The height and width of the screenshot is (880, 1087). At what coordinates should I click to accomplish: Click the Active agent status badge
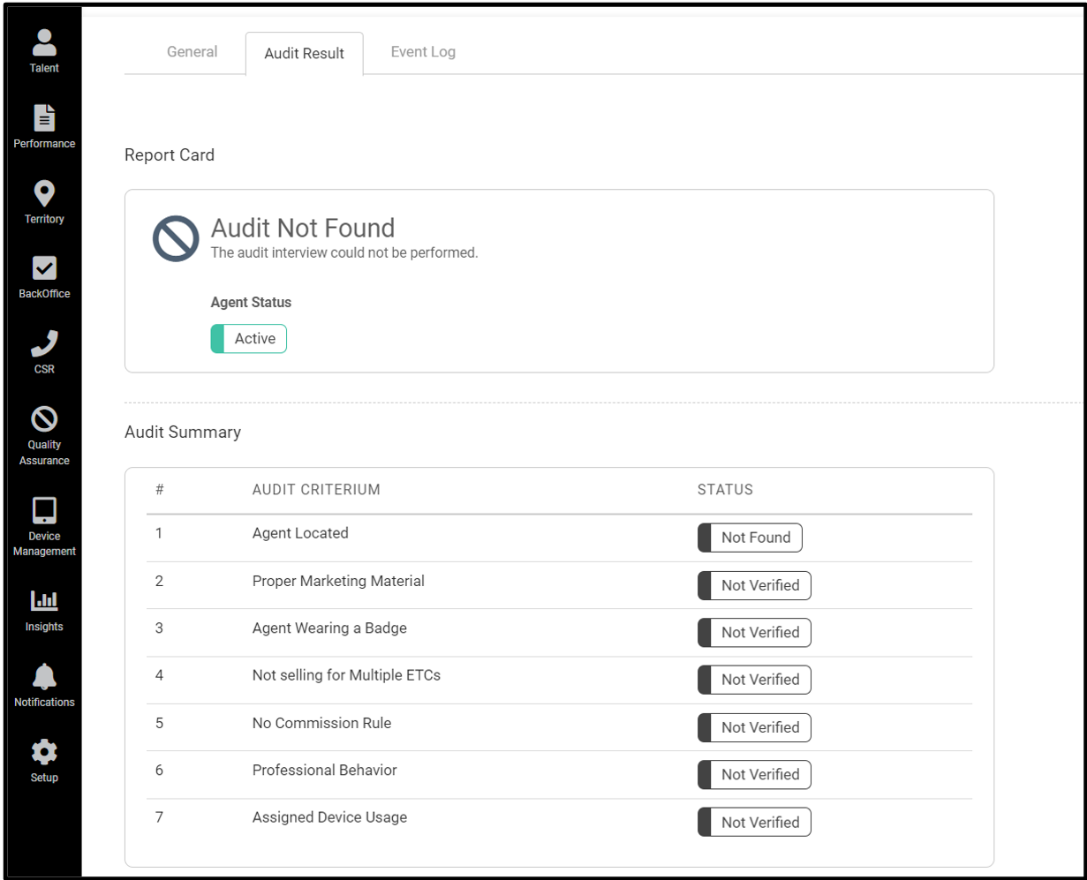249,339
